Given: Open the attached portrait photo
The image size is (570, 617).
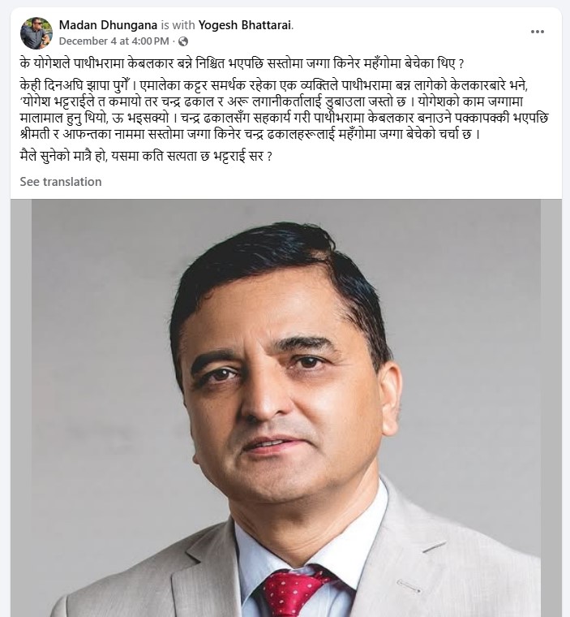Looking at the screenshot, I should 285,408.
